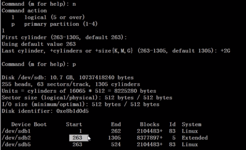Click the +2G size entry
Viewport: 246px width, 150px height.
pyautogui.click(x=225, y=51)
